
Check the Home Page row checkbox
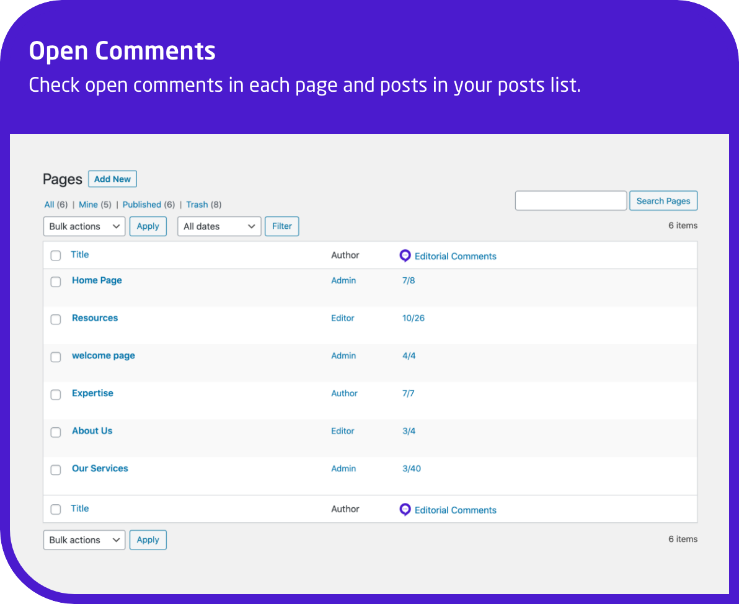tap(56, 282)
